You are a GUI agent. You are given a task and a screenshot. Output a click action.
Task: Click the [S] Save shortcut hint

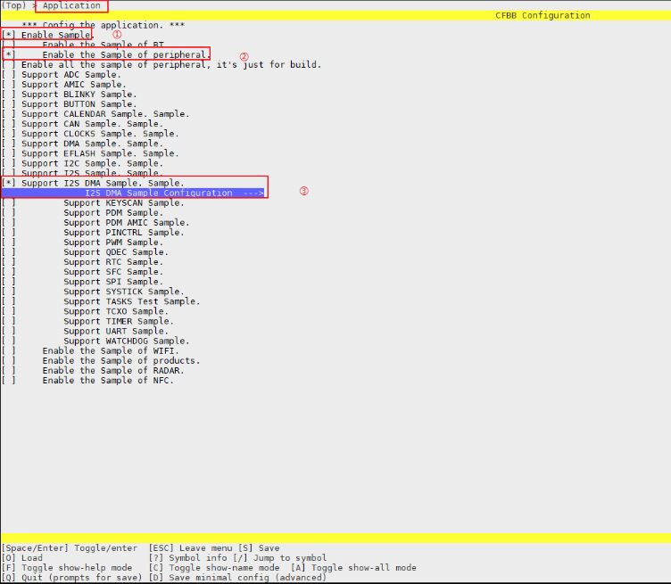tap(258, 548)
